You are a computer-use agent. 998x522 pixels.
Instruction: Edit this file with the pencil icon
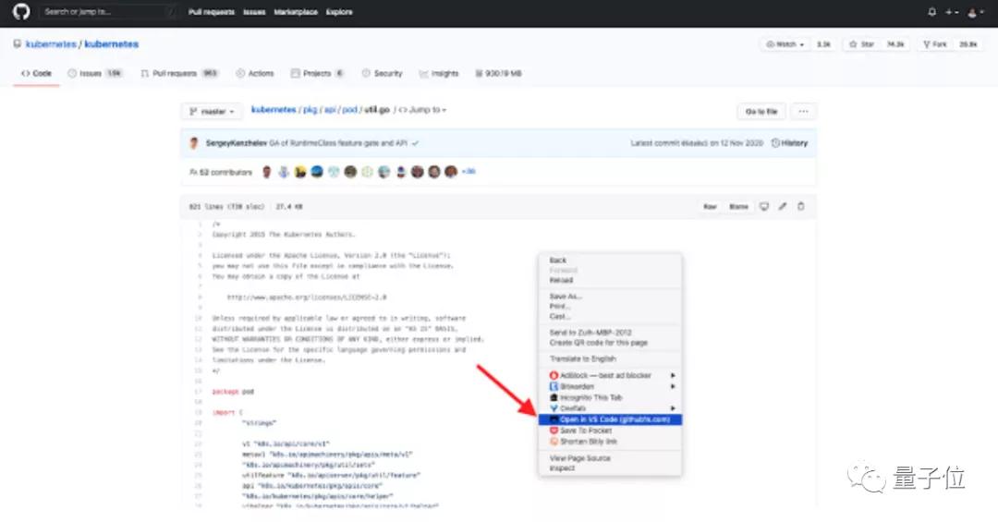click(x=783, y=206)
